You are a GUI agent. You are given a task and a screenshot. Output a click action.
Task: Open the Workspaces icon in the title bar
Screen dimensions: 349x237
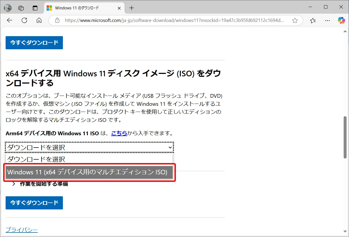point(21,8)
